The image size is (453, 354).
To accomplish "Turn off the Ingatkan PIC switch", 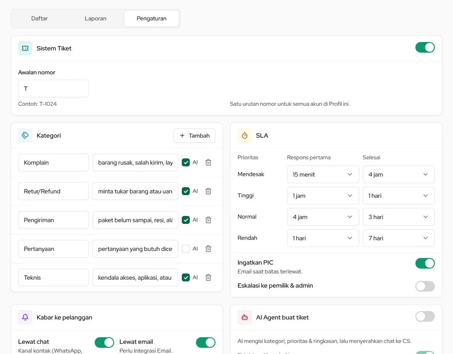I will [425, 263].
